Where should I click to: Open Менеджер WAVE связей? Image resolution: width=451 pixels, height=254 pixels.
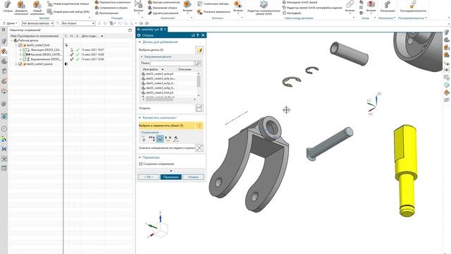(x=299, y=2)
